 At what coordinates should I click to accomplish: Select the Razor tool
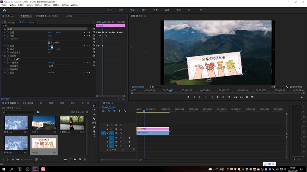(x=94, y=118)
